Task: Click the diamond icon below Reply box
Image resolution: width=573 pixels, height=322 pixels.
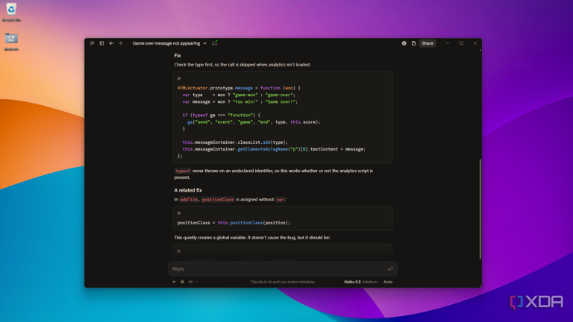Action: pyautogui.click(x=182, y=282)
